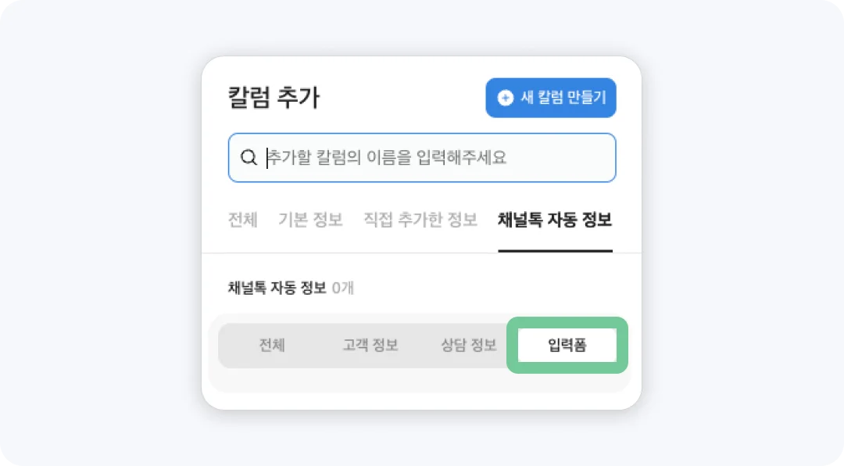Viewport: 844px width, 466px height.
Task: Click the 추가할 칼럼의 이름을 입력해주세요 placeholder text
Action: [x=388, y=158]
